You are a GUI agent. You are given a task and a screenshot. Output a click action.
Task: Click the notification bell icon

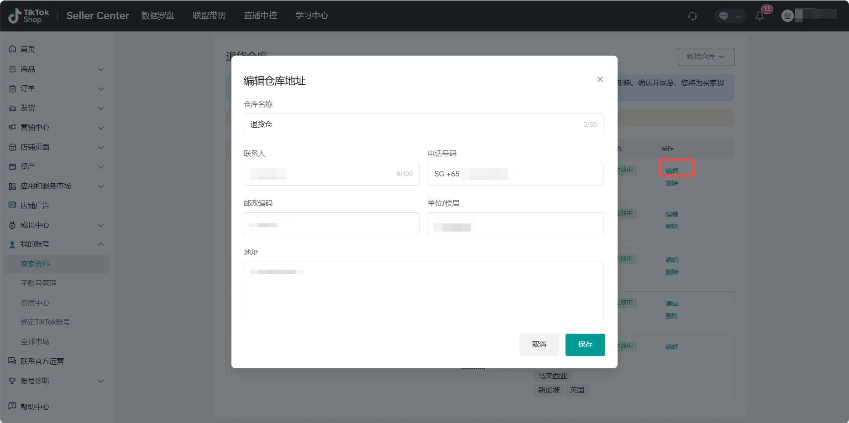(x=760, y=16)
